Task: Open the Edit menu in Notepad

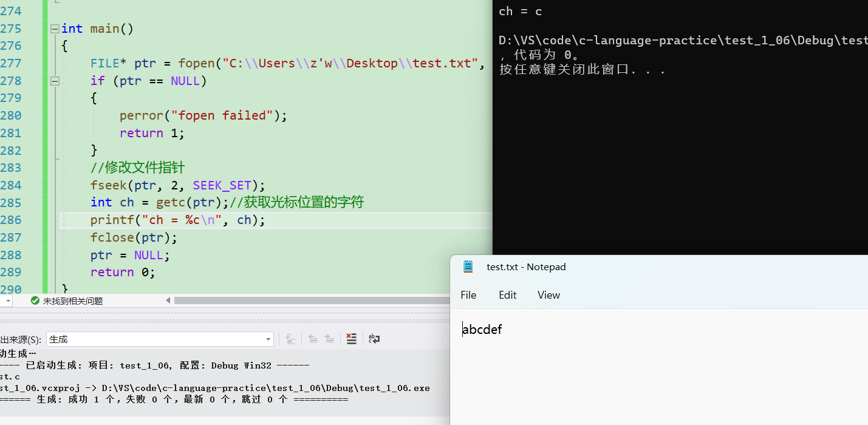Action: 508,295
